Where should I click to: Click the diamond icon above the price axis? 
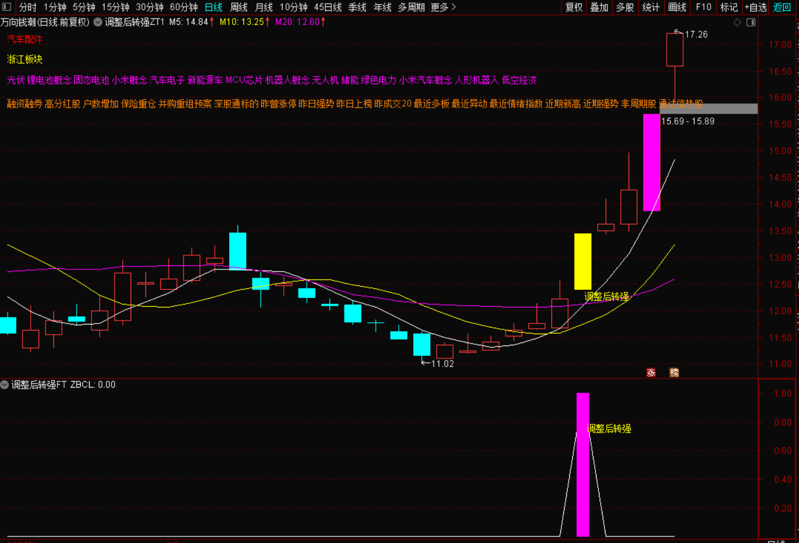(737, 23)
